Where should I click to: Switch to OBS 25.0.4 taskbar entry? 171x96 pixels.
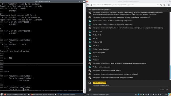point(97,94)
